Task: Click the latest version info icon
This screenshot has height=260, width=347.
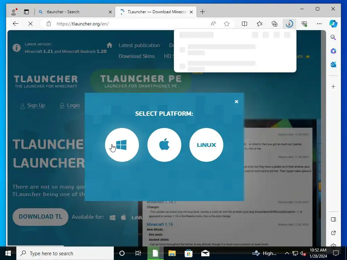Action: 17,47
